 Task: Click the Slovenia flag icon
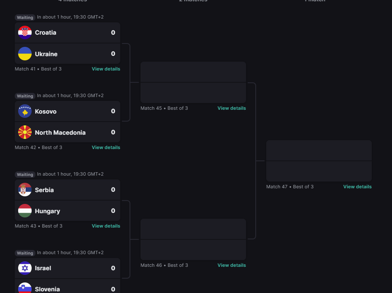pyautogui.click(x=25, y=288)
